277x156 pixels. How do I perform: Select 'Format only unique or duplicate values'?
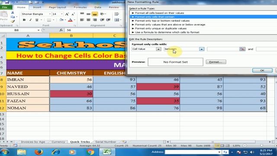(x=161, y=28)
